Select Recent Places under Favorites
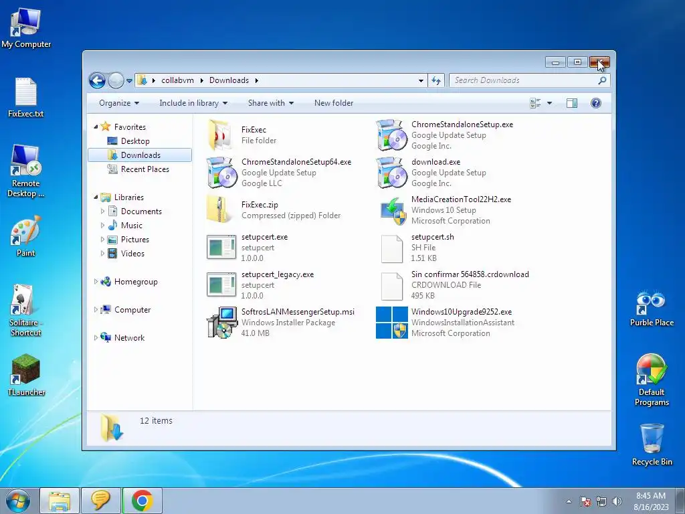 coord(144,169)
